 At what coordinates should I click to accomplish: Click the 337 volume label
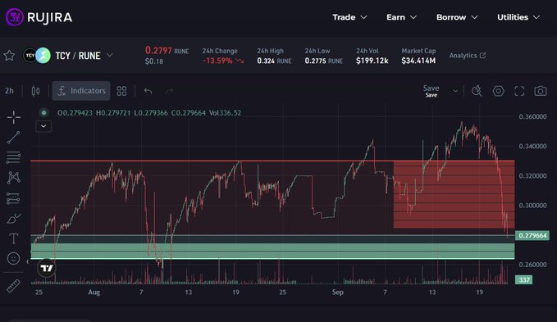point(524,279)
